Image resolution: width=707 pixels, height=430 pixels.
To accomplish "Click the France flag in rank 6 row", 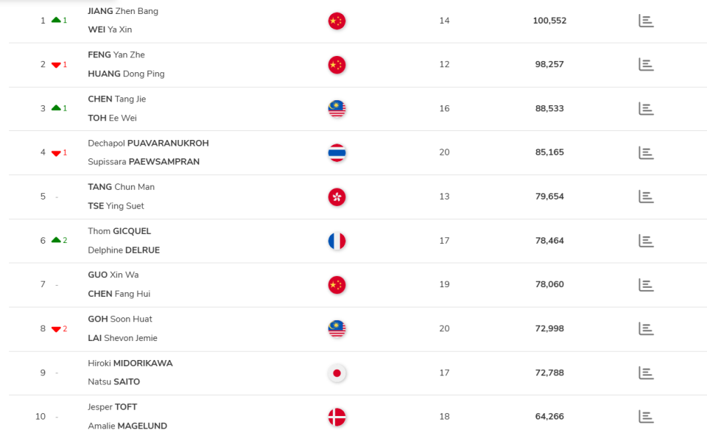I will click(337, 241).
